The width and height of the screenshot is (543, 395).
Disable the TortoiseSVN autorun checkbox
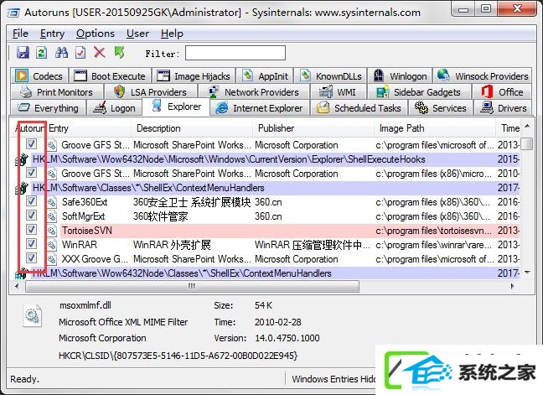click(x=31, y=229)
